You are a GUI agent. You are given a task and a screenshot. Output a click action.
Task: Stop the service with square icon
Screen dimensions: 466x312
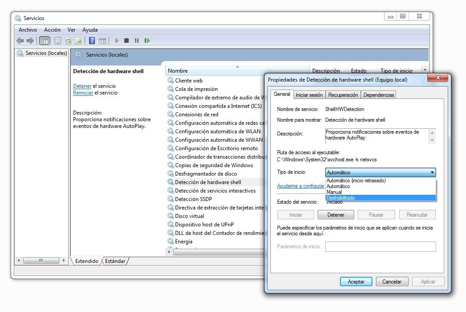point(127,41)
